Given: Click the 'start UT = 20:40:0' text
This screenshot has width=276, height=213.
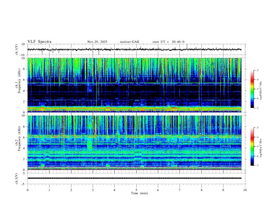Looking at the screenshot, I should (168, 42).
